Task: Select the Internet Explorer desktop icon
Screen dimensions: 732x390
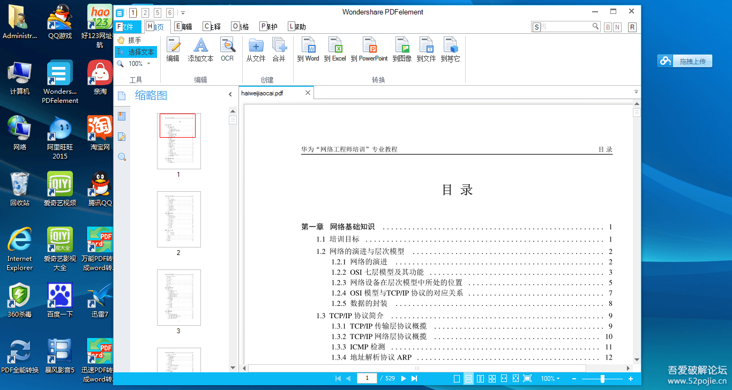Action: point(20,249)
